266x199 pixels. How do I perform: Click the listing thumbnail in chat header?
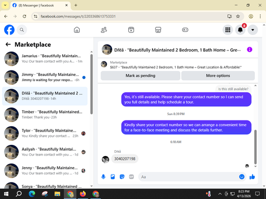click(107, 49)
